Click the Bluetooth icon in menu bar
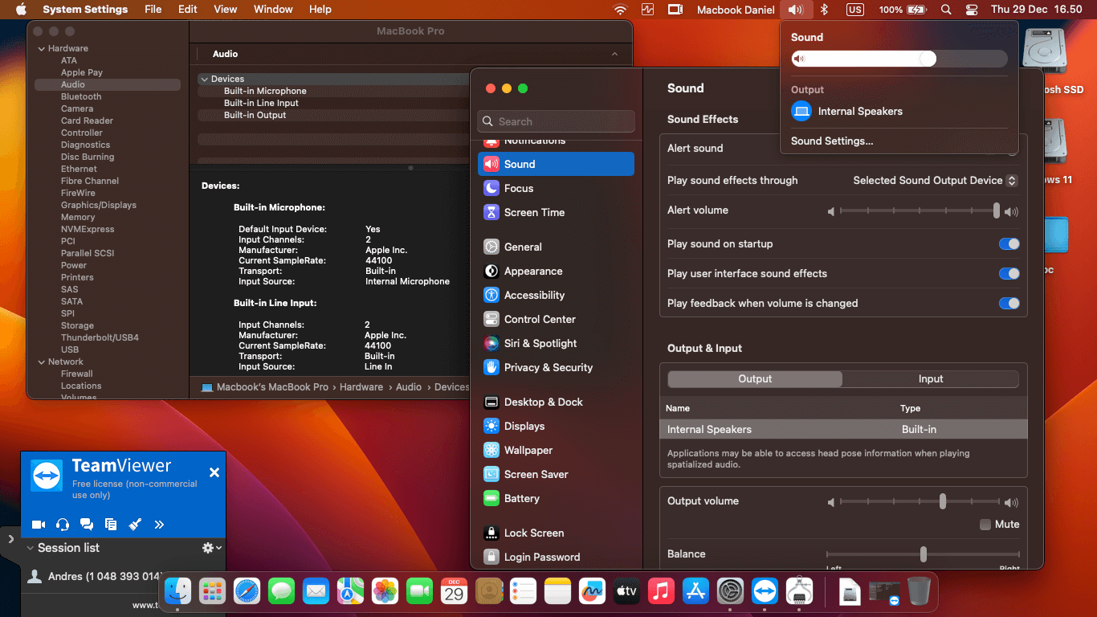The width and height of the screenshot is (1097, 617). pos(823,10)
